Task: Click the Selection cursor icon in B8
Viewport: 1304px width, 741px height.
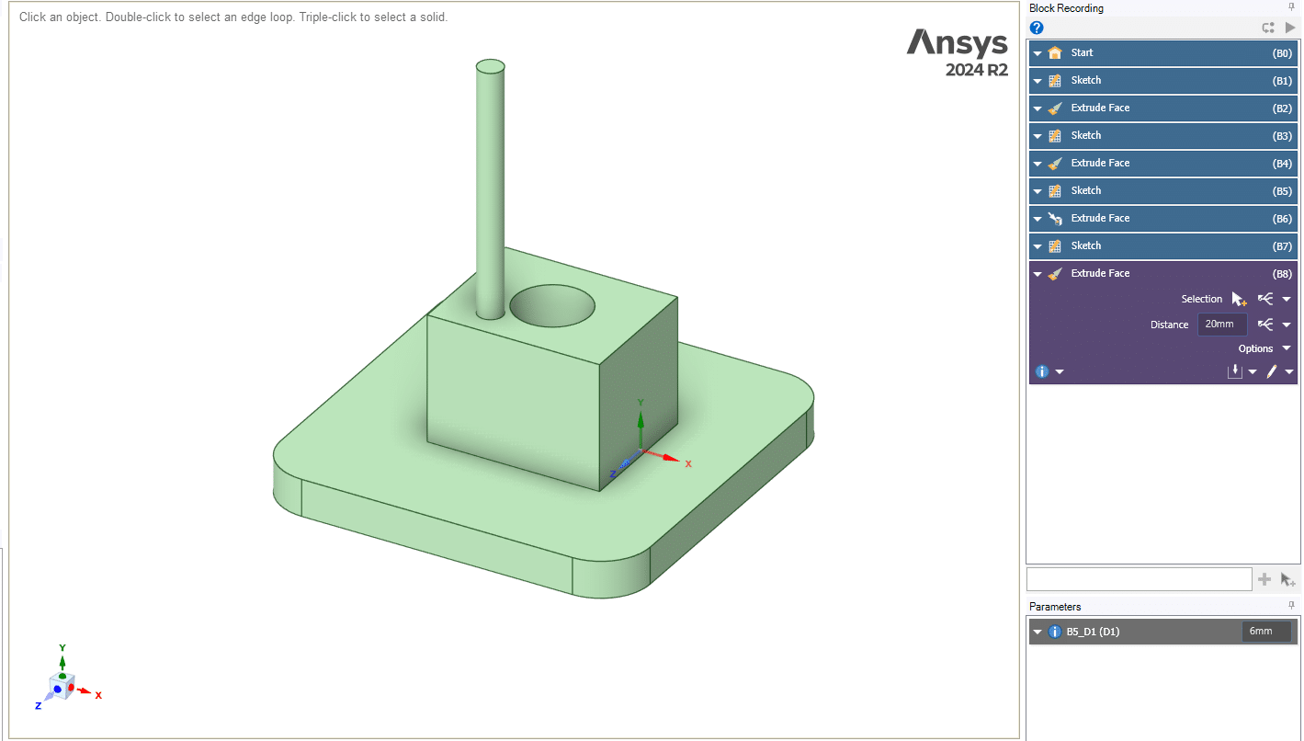Action: [x=1239, y=299]
